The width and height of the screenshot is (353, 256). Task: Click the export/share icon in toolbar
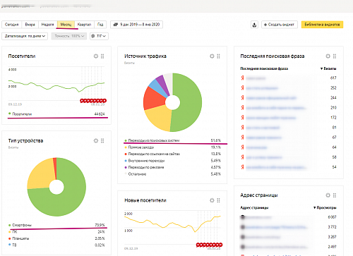coord(254,25)
